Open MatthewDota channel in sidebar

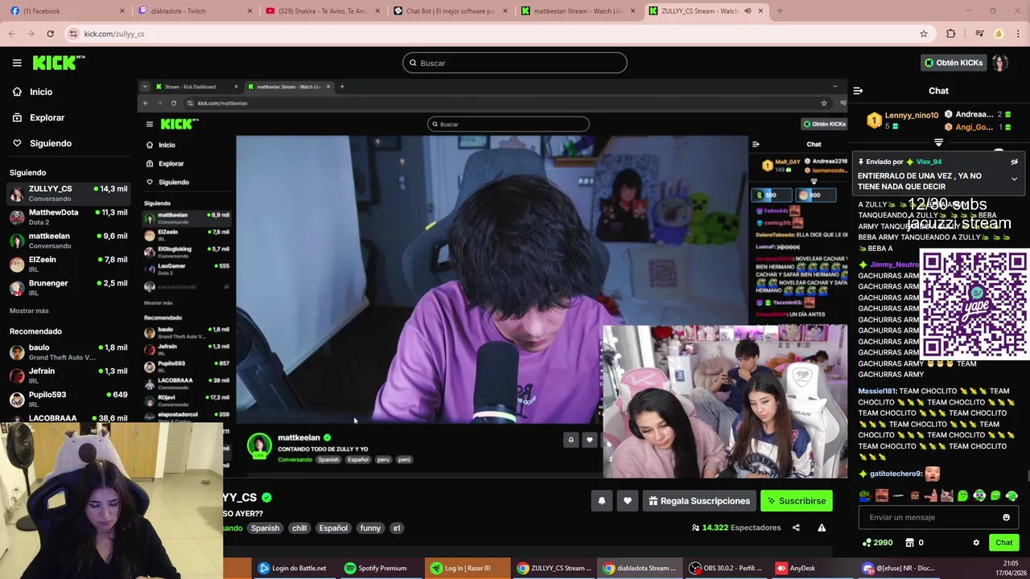(x=68, y=216)
